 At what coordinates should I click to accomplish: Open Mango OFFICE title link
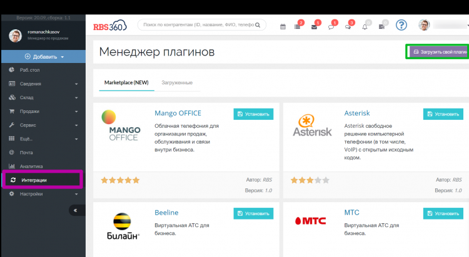(x=178, y=113)
